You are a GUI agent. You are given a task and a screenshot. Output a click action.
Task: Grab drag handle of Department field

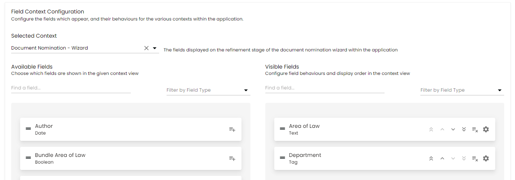pyautogui.click(x=282, y=158)
